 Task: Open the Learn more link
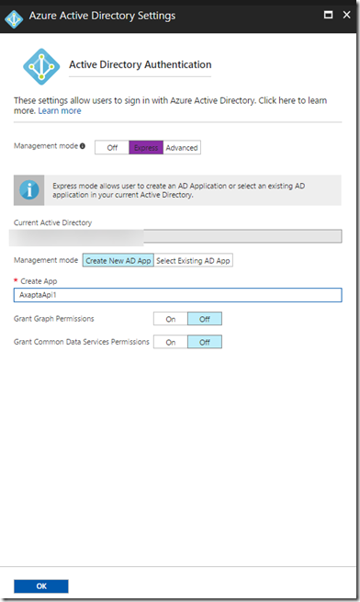[60, 111]
